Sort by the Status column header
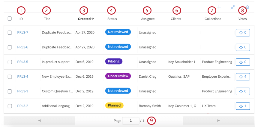This screenshot has height=127, width=255. coord(112,19)
